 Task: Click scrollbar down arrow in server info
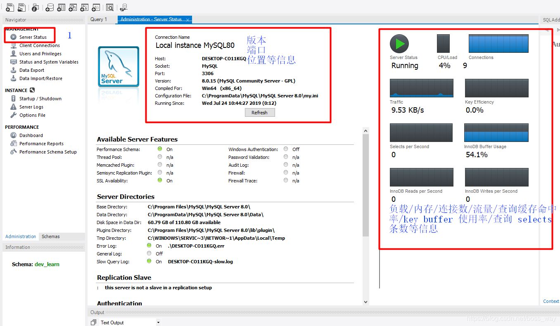tap(365, 302)
